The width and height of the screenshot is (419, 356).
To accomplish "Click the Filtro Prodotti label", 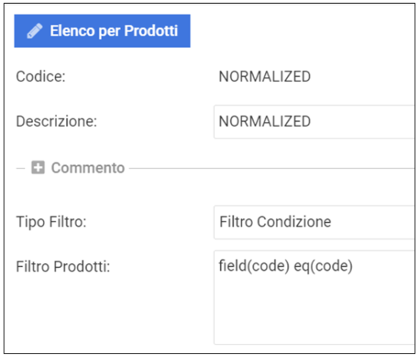I will pos(63,266).
